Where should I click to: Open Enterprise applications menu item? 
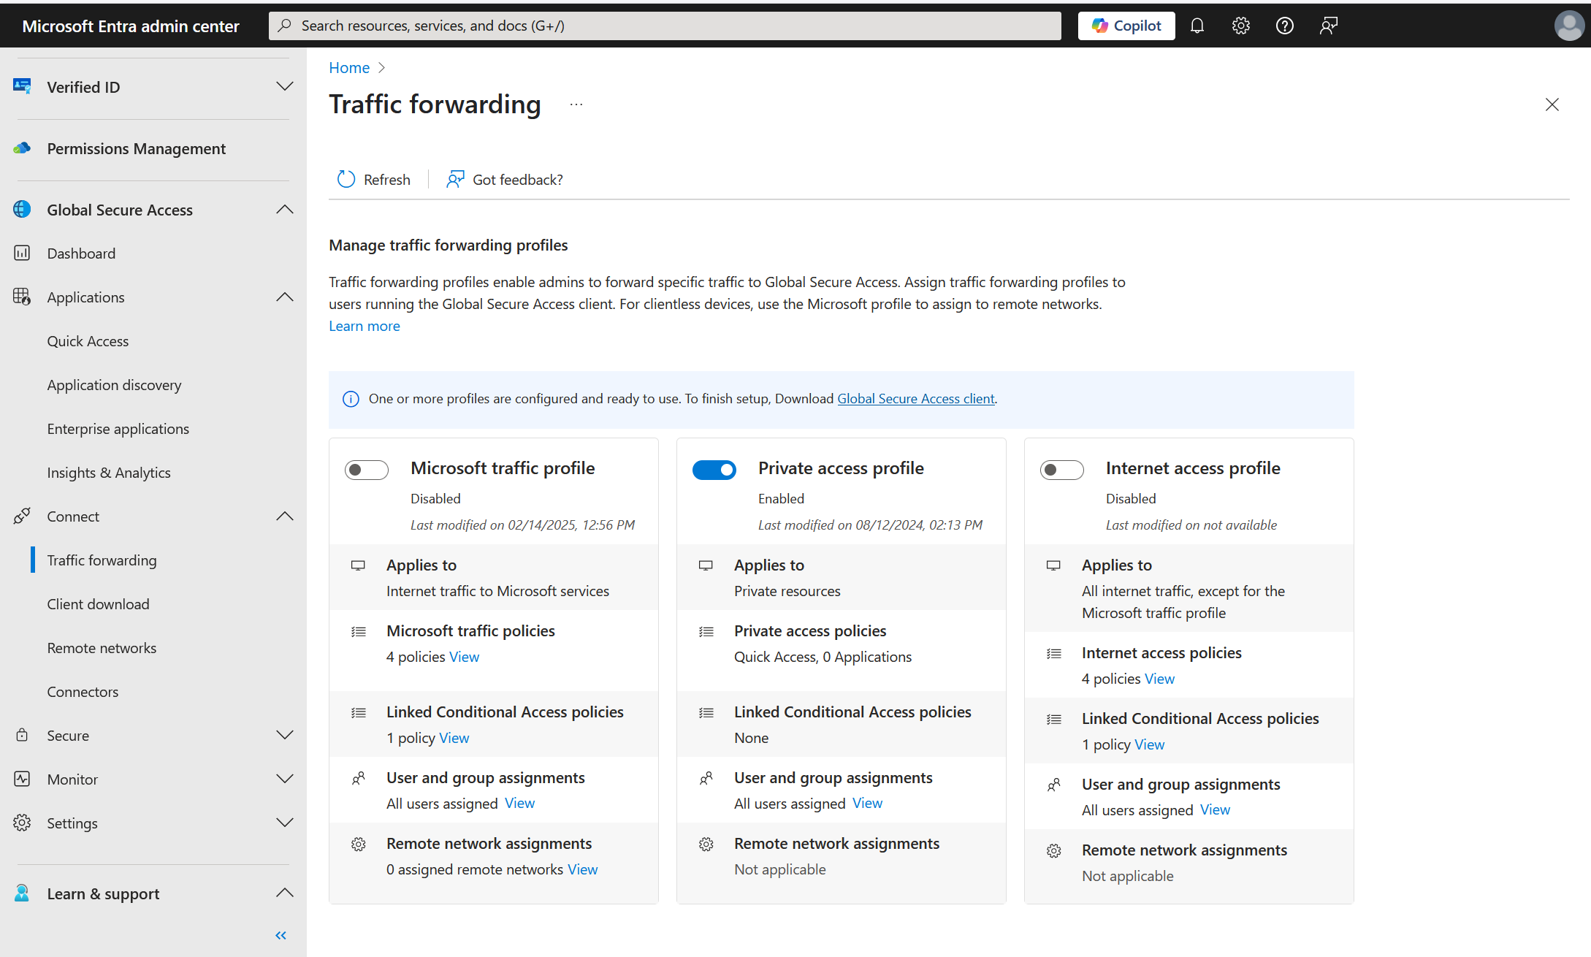click(118, 429)
